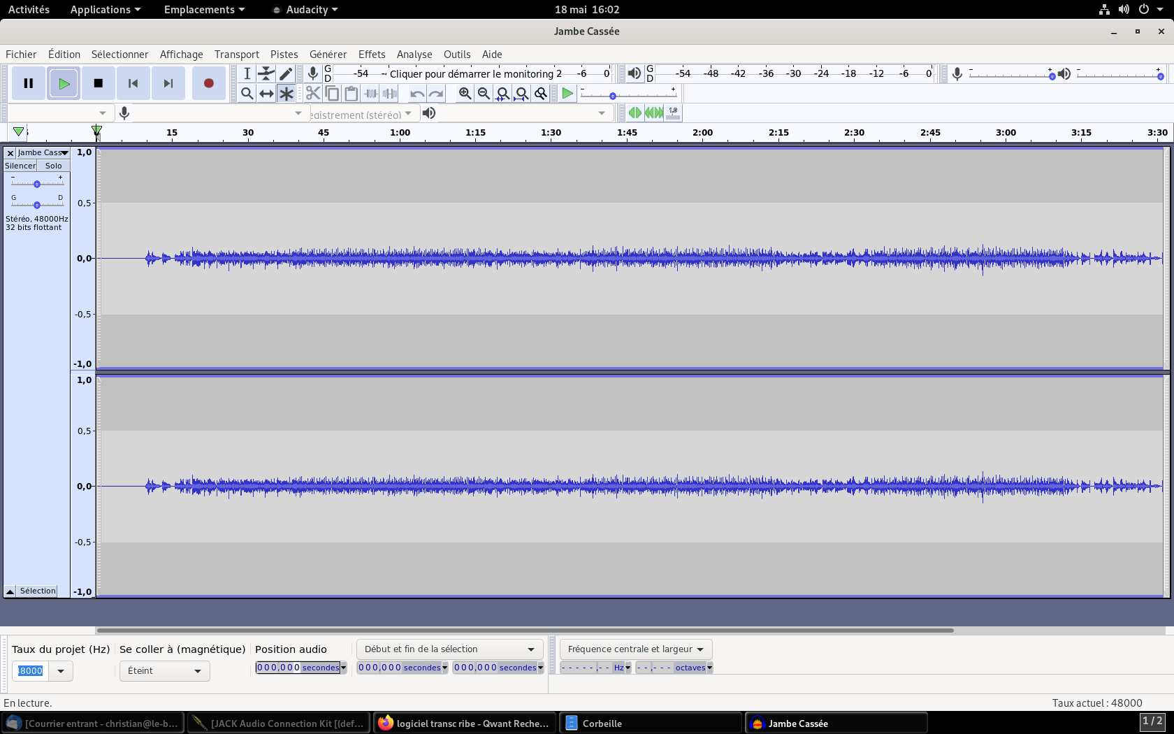Open the Générer menu

pyautogui.click(x=328, y=55)
